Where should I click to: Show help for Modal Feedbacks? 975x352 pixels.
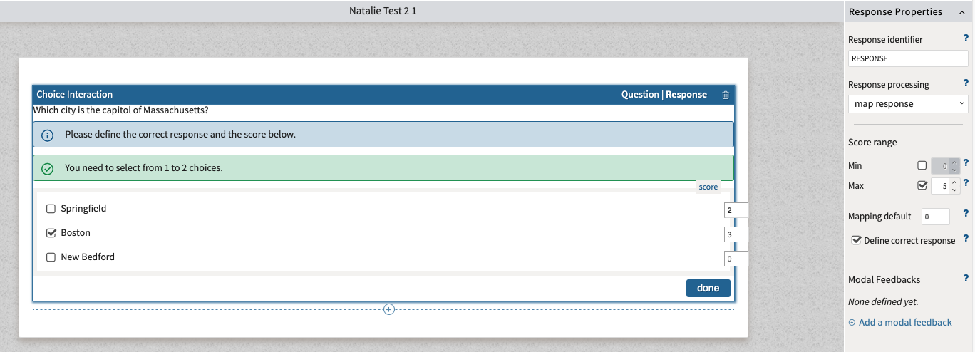click(x=966, y=279)
